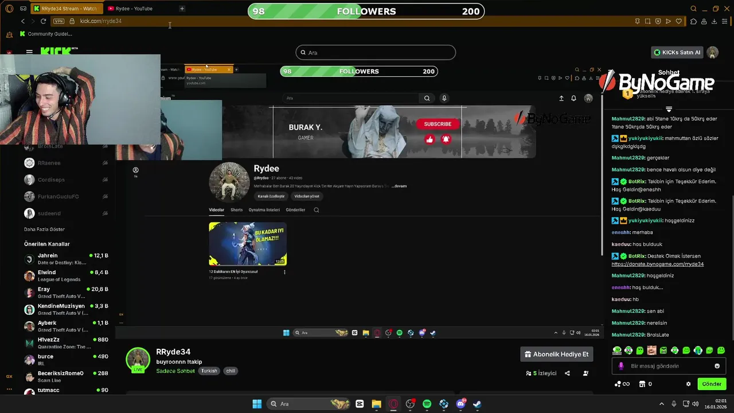Toggle notifications for sudeend channel
The image size is (734, 413).
(105, 213)
